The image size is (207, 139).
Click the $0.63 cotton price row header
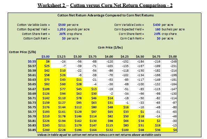32,80
